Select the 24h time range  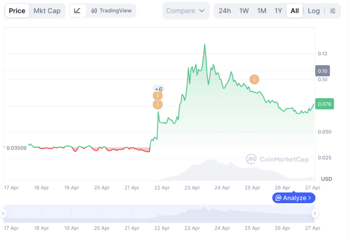coord(225,11)
